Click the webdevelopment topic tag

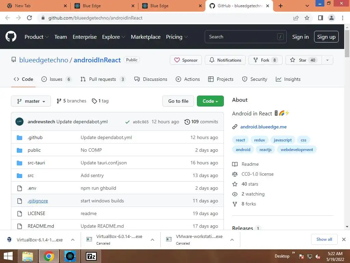pos(297,150)
